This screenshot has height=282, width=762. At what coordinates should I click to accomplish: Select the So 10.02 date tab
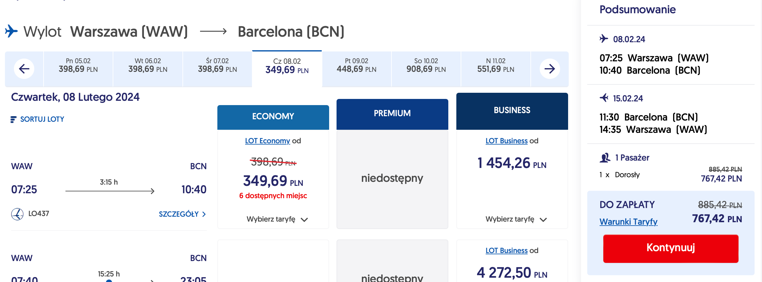tap(426, 65)
